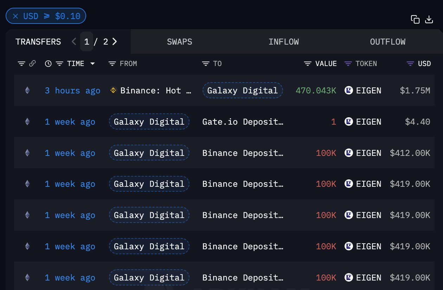Open the chain filter icon in the header

click(x=22, y=64)
